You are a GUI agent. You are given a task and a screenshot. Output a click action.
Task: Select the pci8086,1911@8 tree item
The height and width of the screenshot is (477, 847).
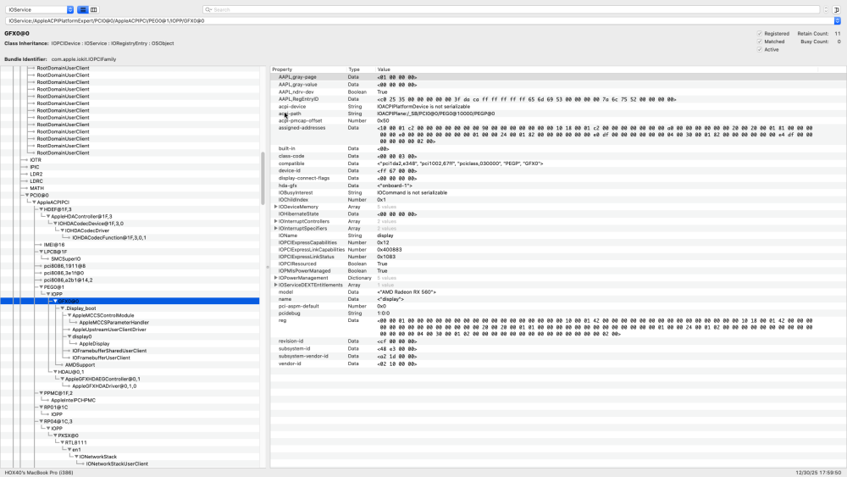click(x=64, y=266)
